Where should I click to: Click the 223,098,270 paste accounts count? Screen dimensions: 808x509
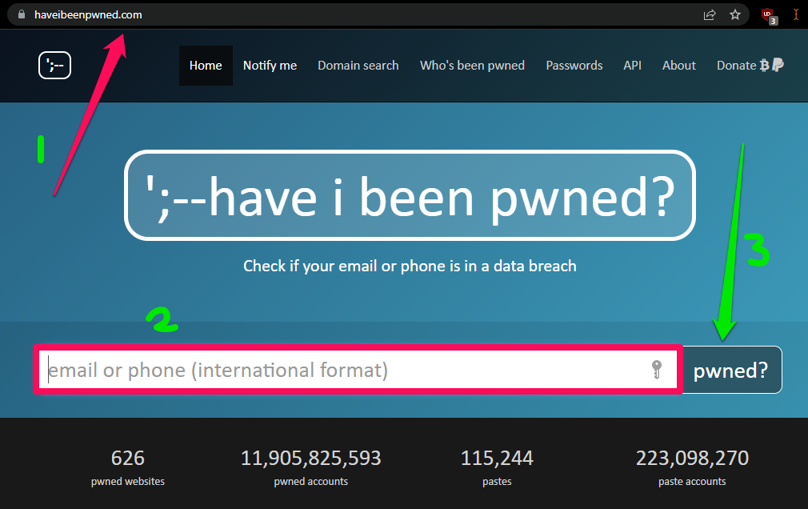point(692,458)
